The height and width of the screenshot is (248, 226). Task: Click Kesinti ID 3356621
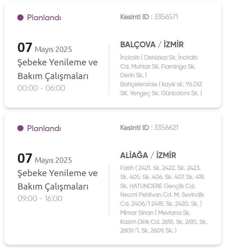click(x=149, y=128)
